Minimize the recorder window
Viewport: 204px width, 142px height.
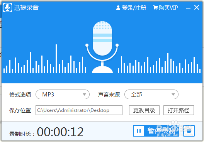(x=188, y=8)
